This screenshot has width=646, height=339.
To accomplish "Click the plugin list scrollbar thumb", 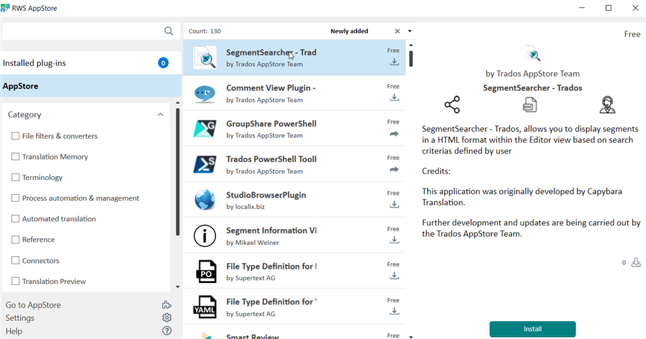I will pyautogui.click(x=411, y=58).
